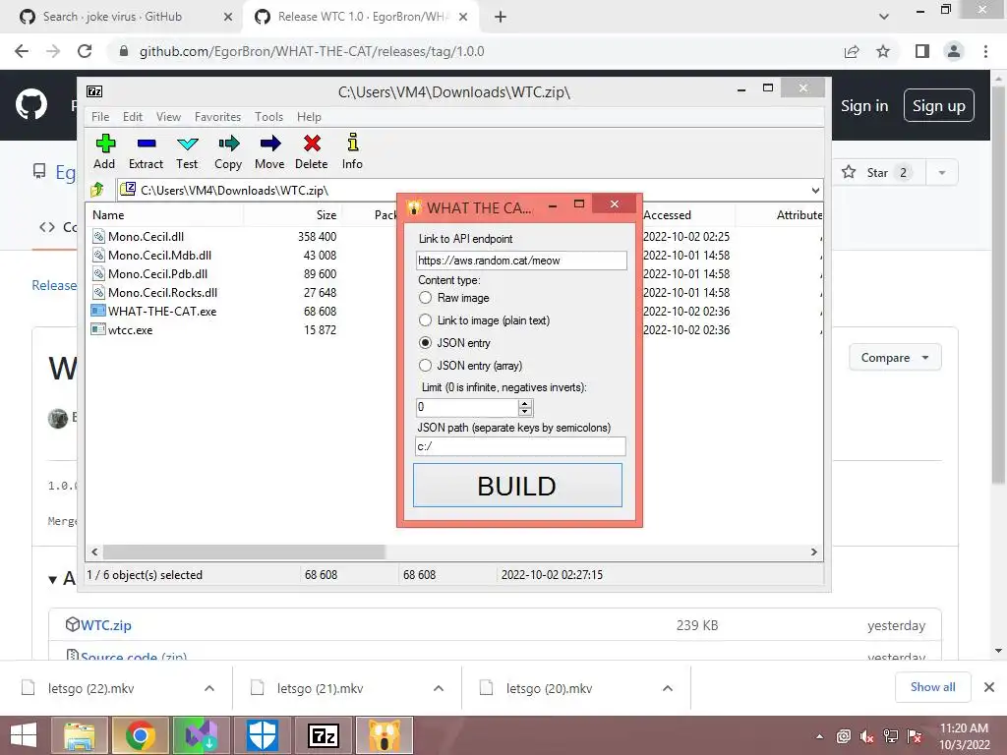1007x755 pixels.
Task: Click the Link to API endpoint field
Action: [521, 260]
